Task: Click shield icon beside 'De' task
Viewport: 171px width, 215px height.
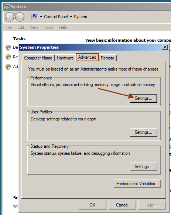Action: [8, 48]
